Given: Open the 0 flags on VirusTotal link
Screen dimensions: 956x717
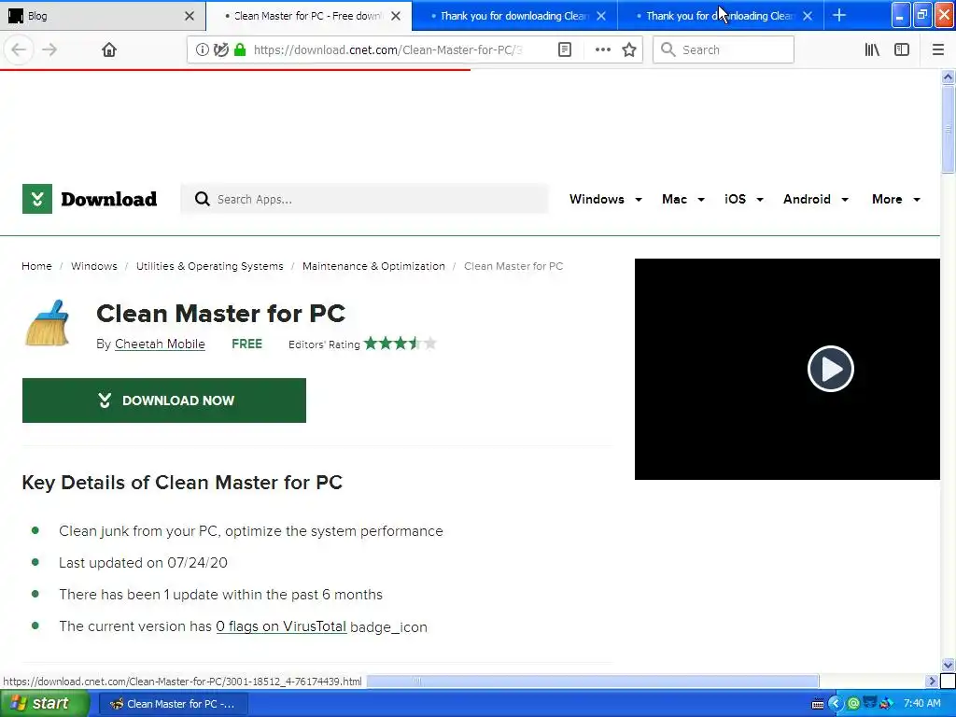Looking at the screenshot, I should pos(281,626).
